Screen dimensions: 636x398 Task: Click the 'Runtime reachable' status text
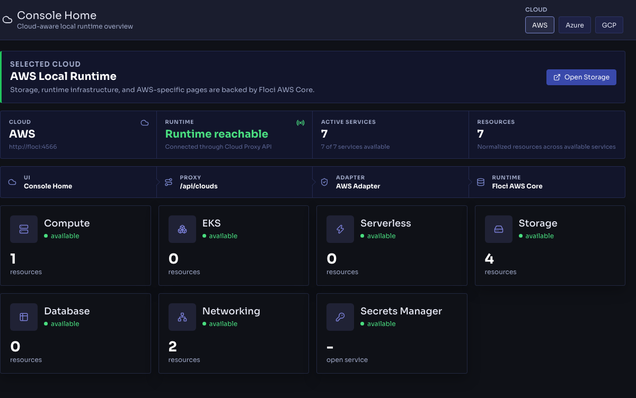coord(217,134)
